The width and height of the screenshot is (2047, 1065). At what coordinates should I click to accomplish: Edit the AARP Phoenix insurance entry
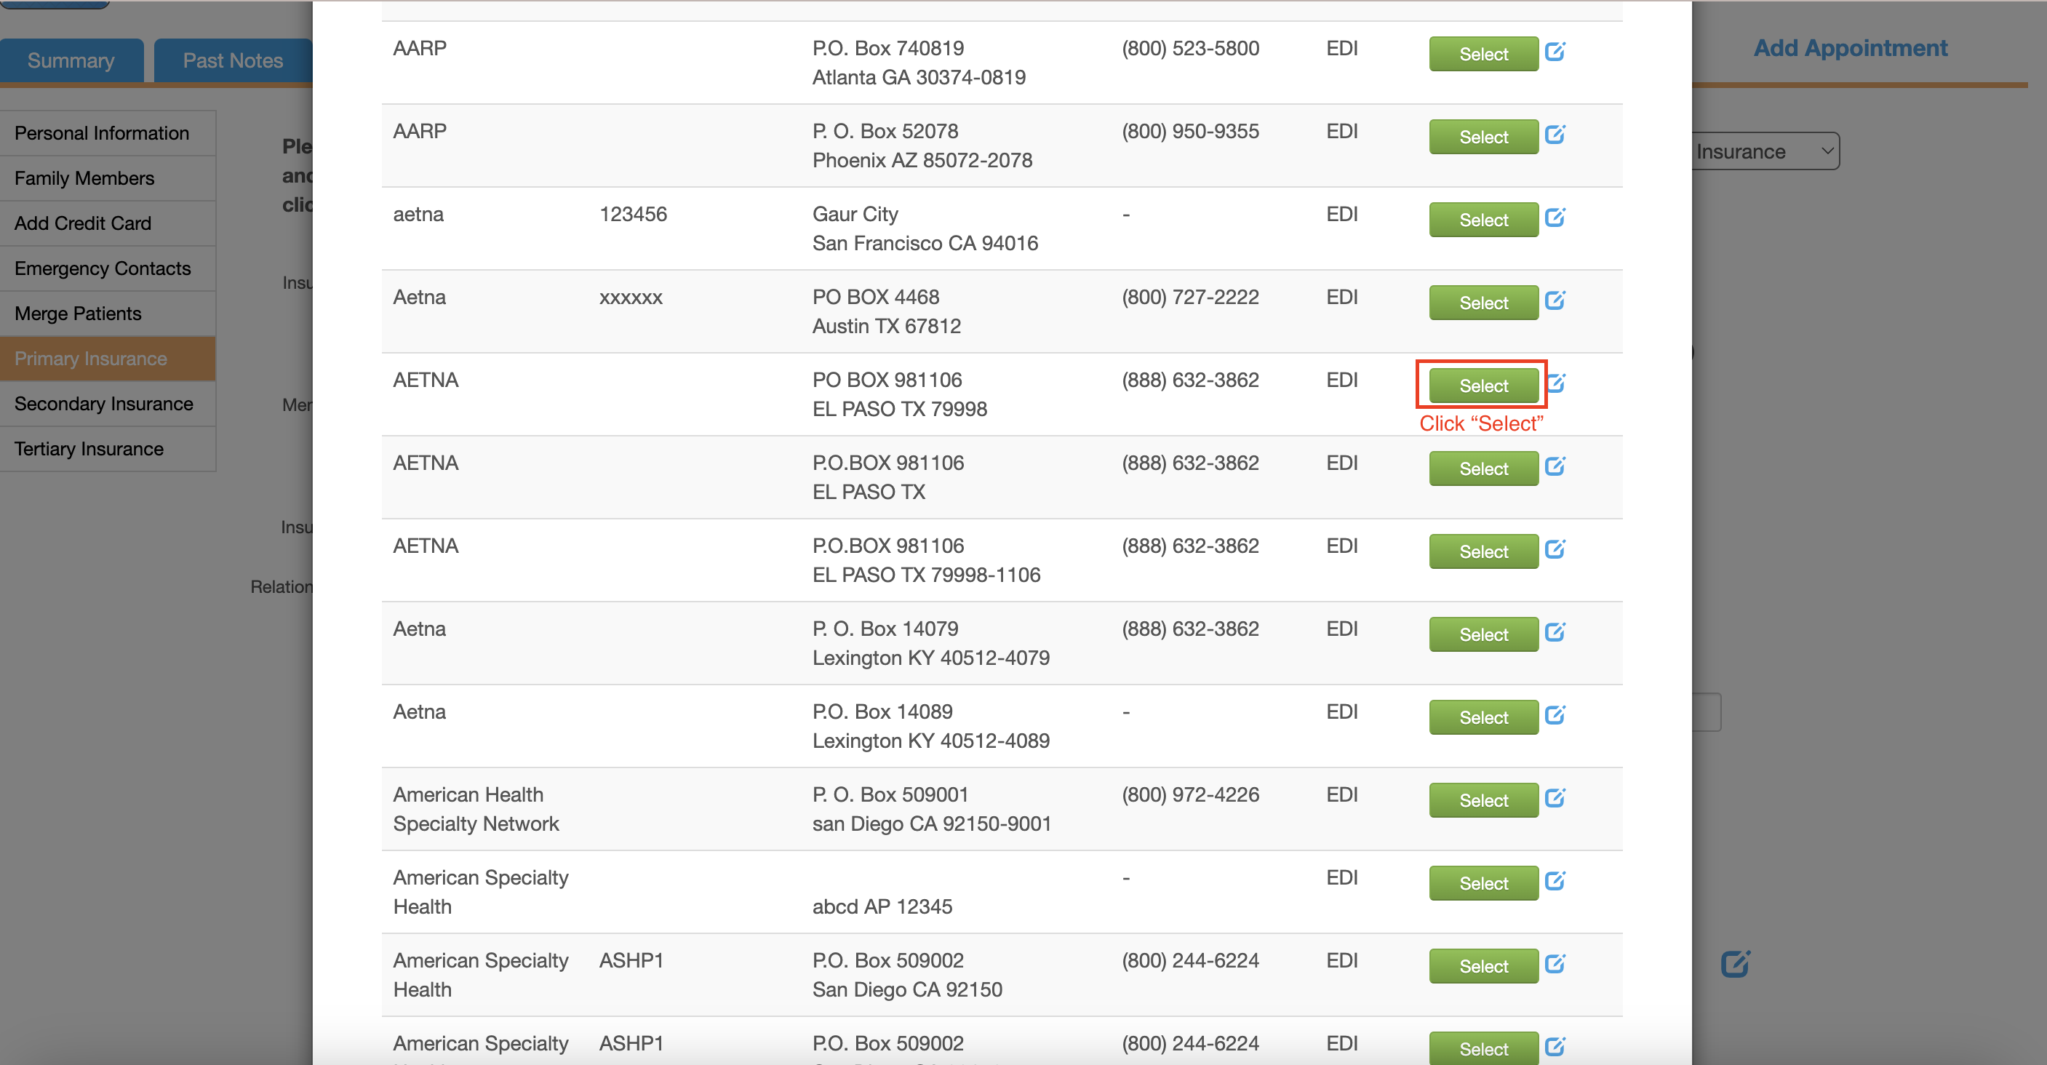pos(1555,135)
